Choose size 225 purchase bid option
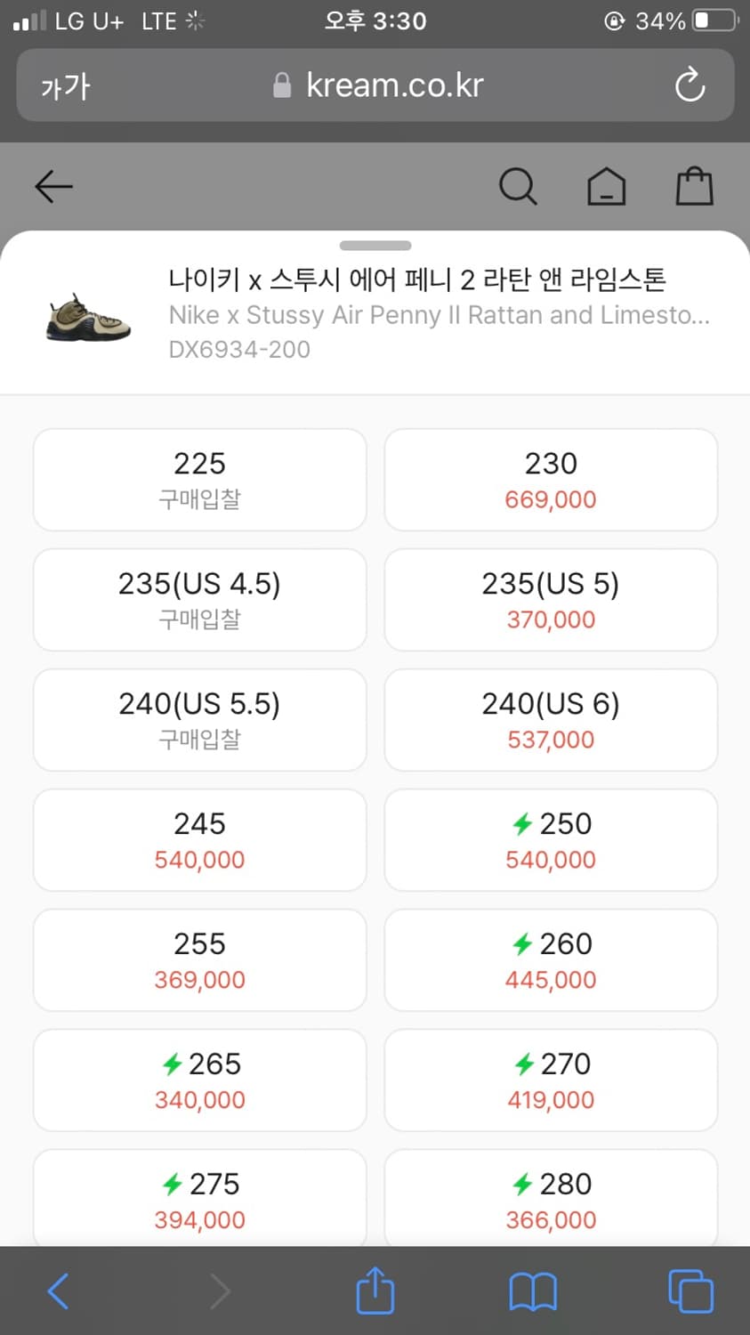The height and width of the screenshot is (1335, 750). pos(199,480)
